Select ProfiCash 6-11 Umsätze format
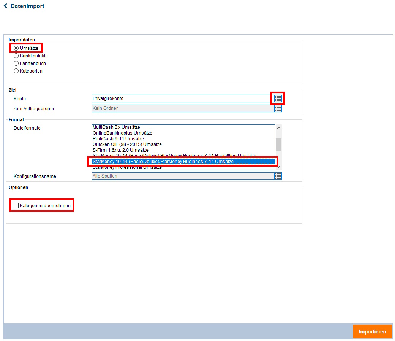 coord(118,139)
